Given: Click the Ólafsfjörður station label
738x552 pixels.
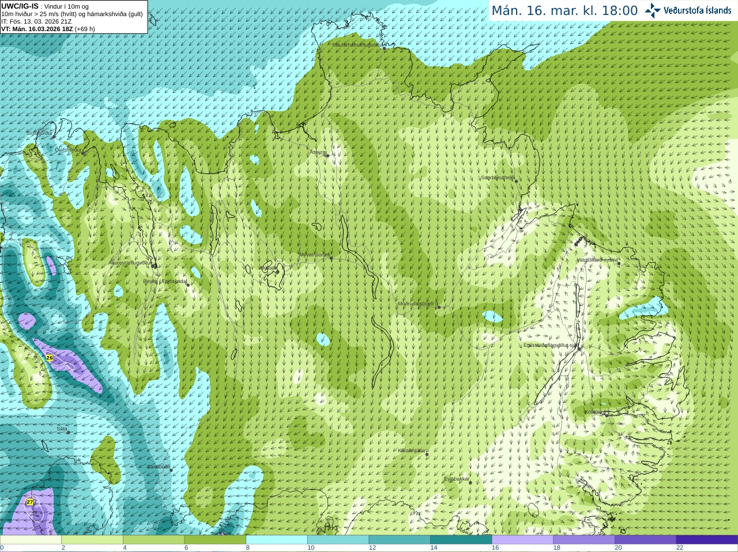Looking at the screenshot, I should tap(68, 150).
